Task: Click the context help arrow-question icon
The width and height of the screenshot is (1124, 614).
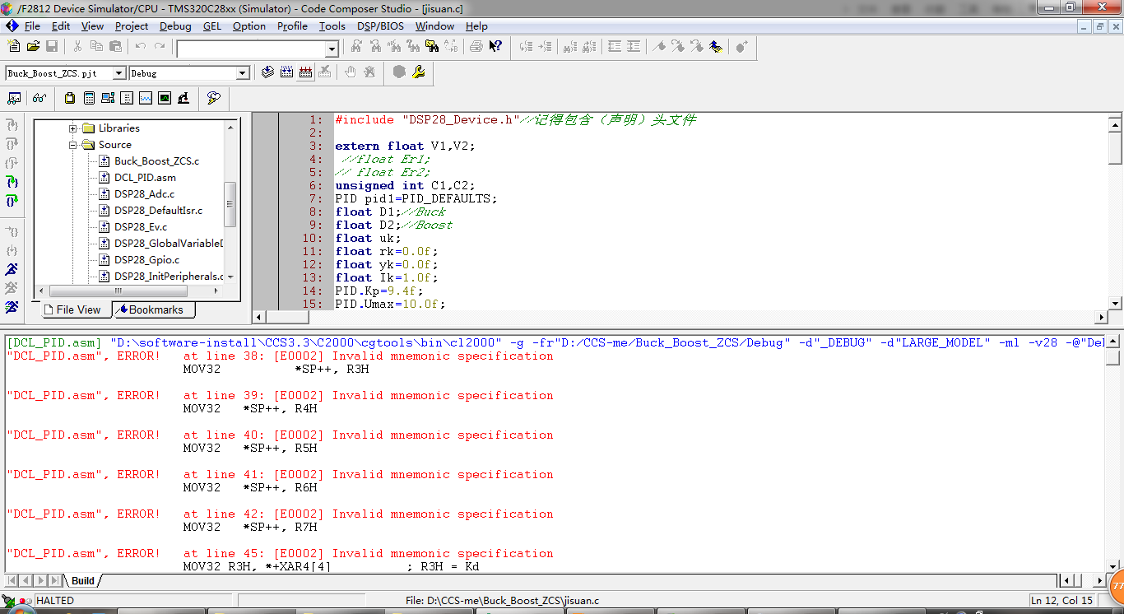Action: (495, 47)
